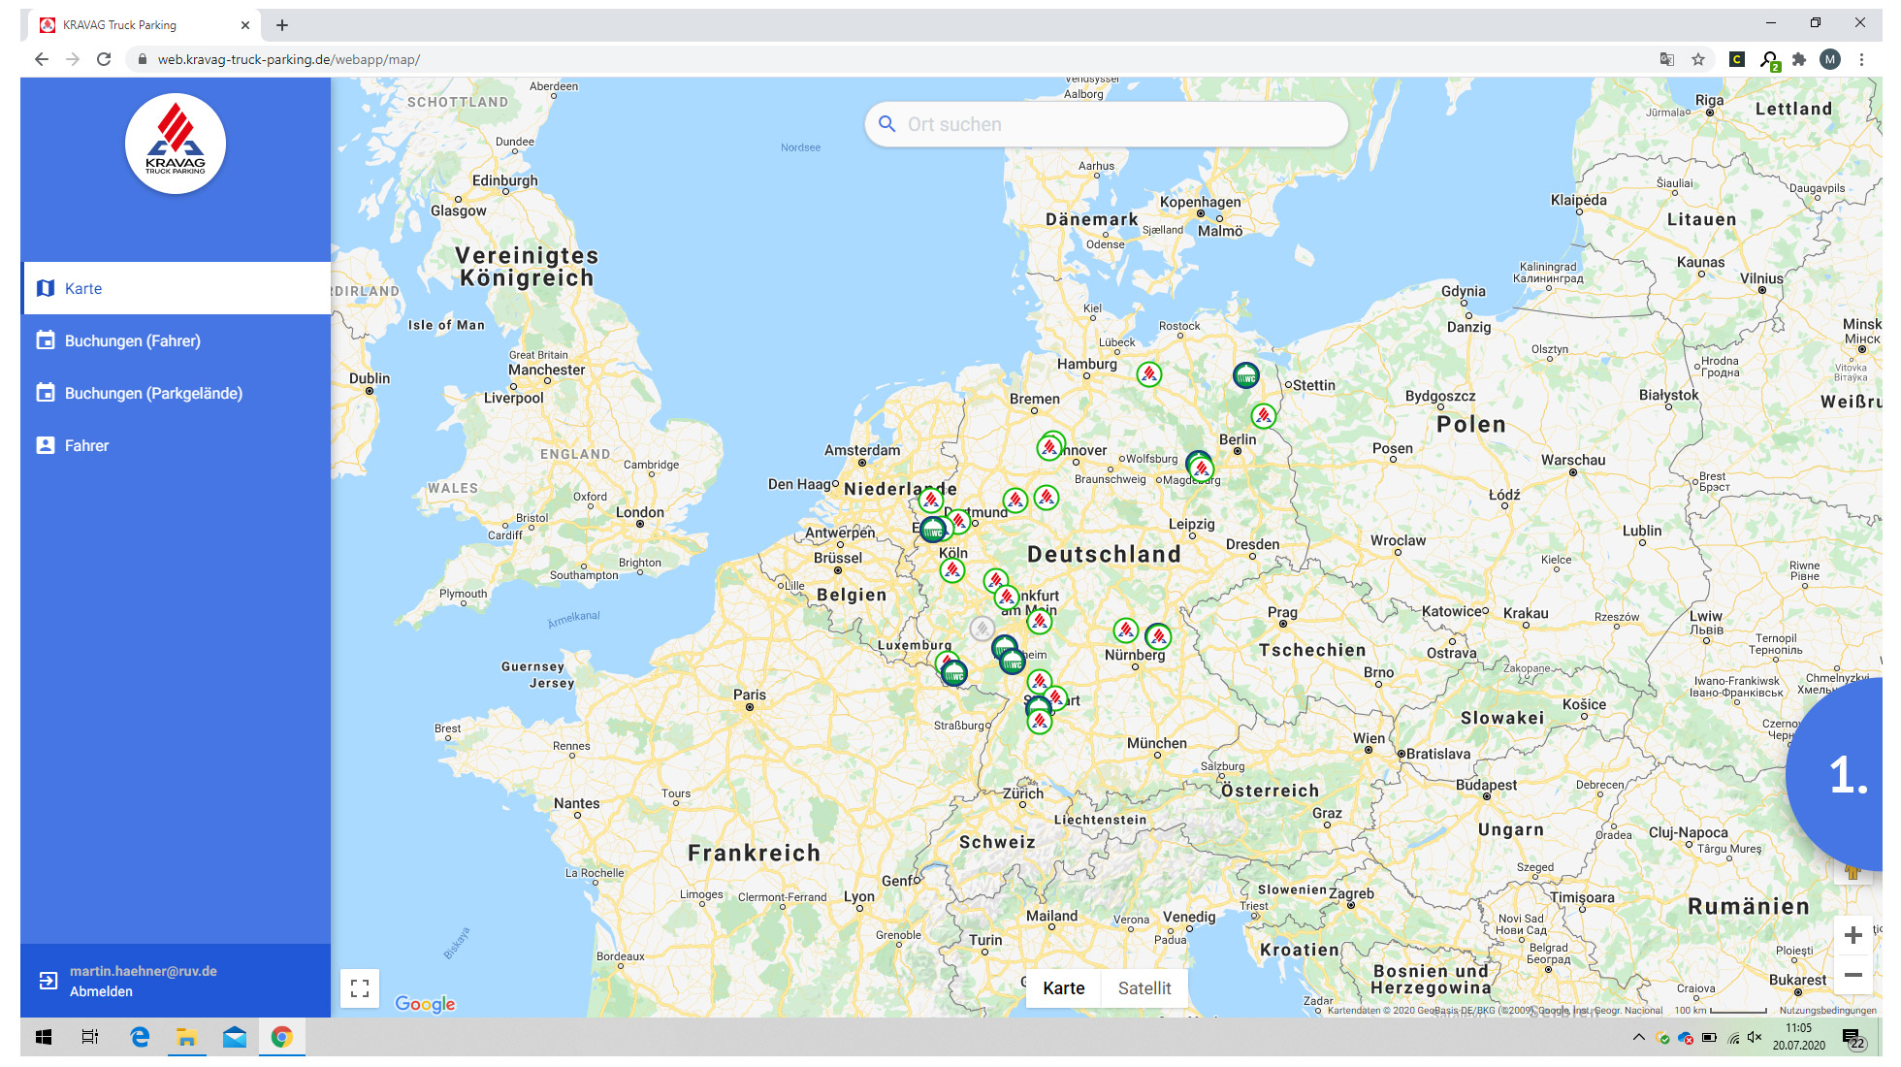Click Abmelden logout icon
1901x1067 pixels.
coord(48,981)
